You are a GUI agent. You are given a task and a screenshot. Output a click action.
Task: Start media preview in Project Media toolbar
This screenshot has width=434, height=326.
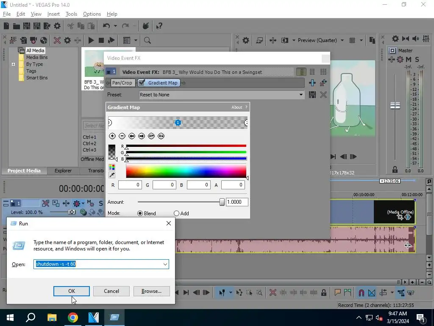pos(91,40)
